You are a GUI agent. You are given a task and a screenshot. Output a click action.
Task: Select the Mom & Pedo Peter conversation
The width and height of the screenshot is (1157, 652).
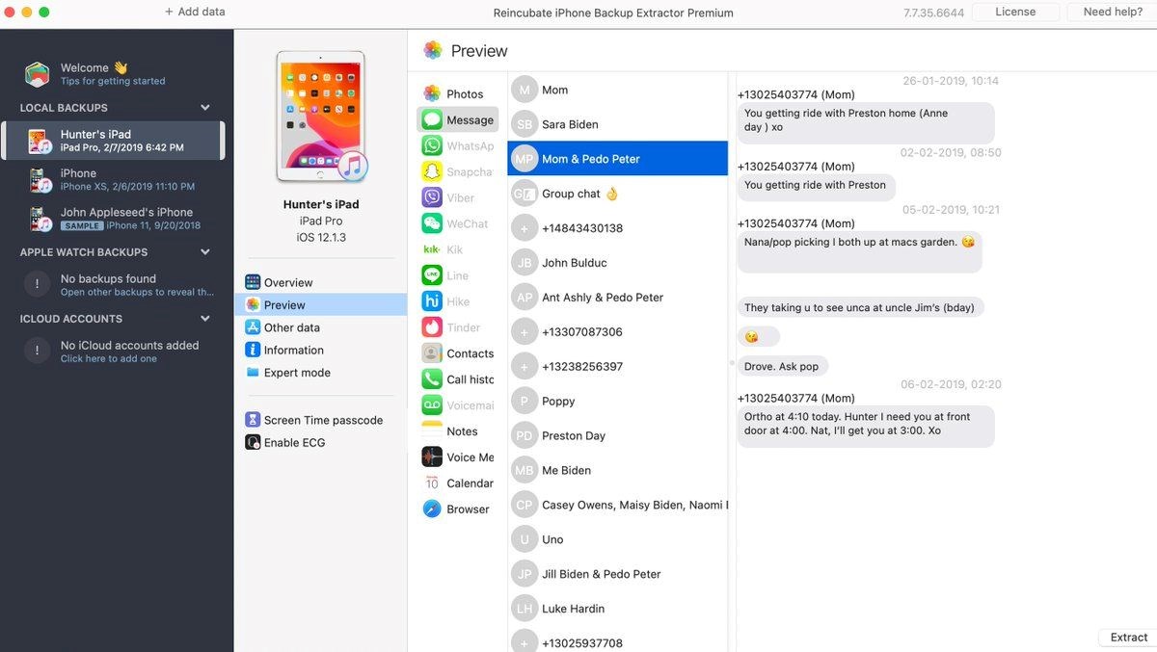click(x=618, y=159)
